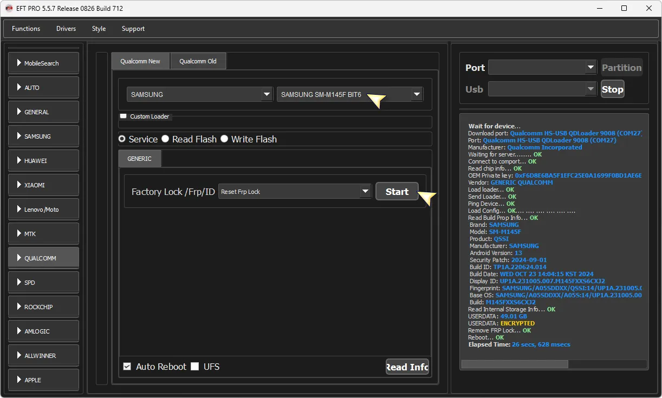Click the arrow icon beside SPD

19,282
